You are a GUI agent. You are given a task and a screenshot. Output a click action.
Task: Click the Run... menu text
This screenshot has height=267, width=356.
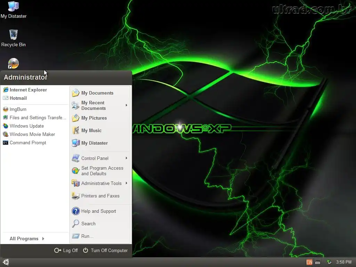[87, 236]
